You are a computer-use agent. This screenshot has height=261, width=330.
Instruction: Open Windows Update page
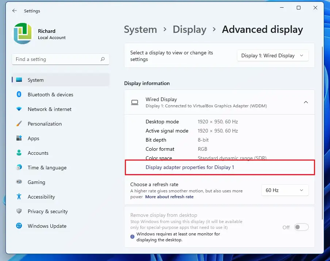[61, 226]
